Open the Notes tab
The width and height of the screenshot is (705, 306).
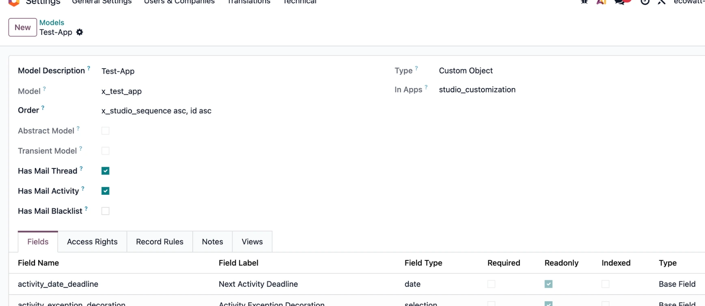pos(212,241)
